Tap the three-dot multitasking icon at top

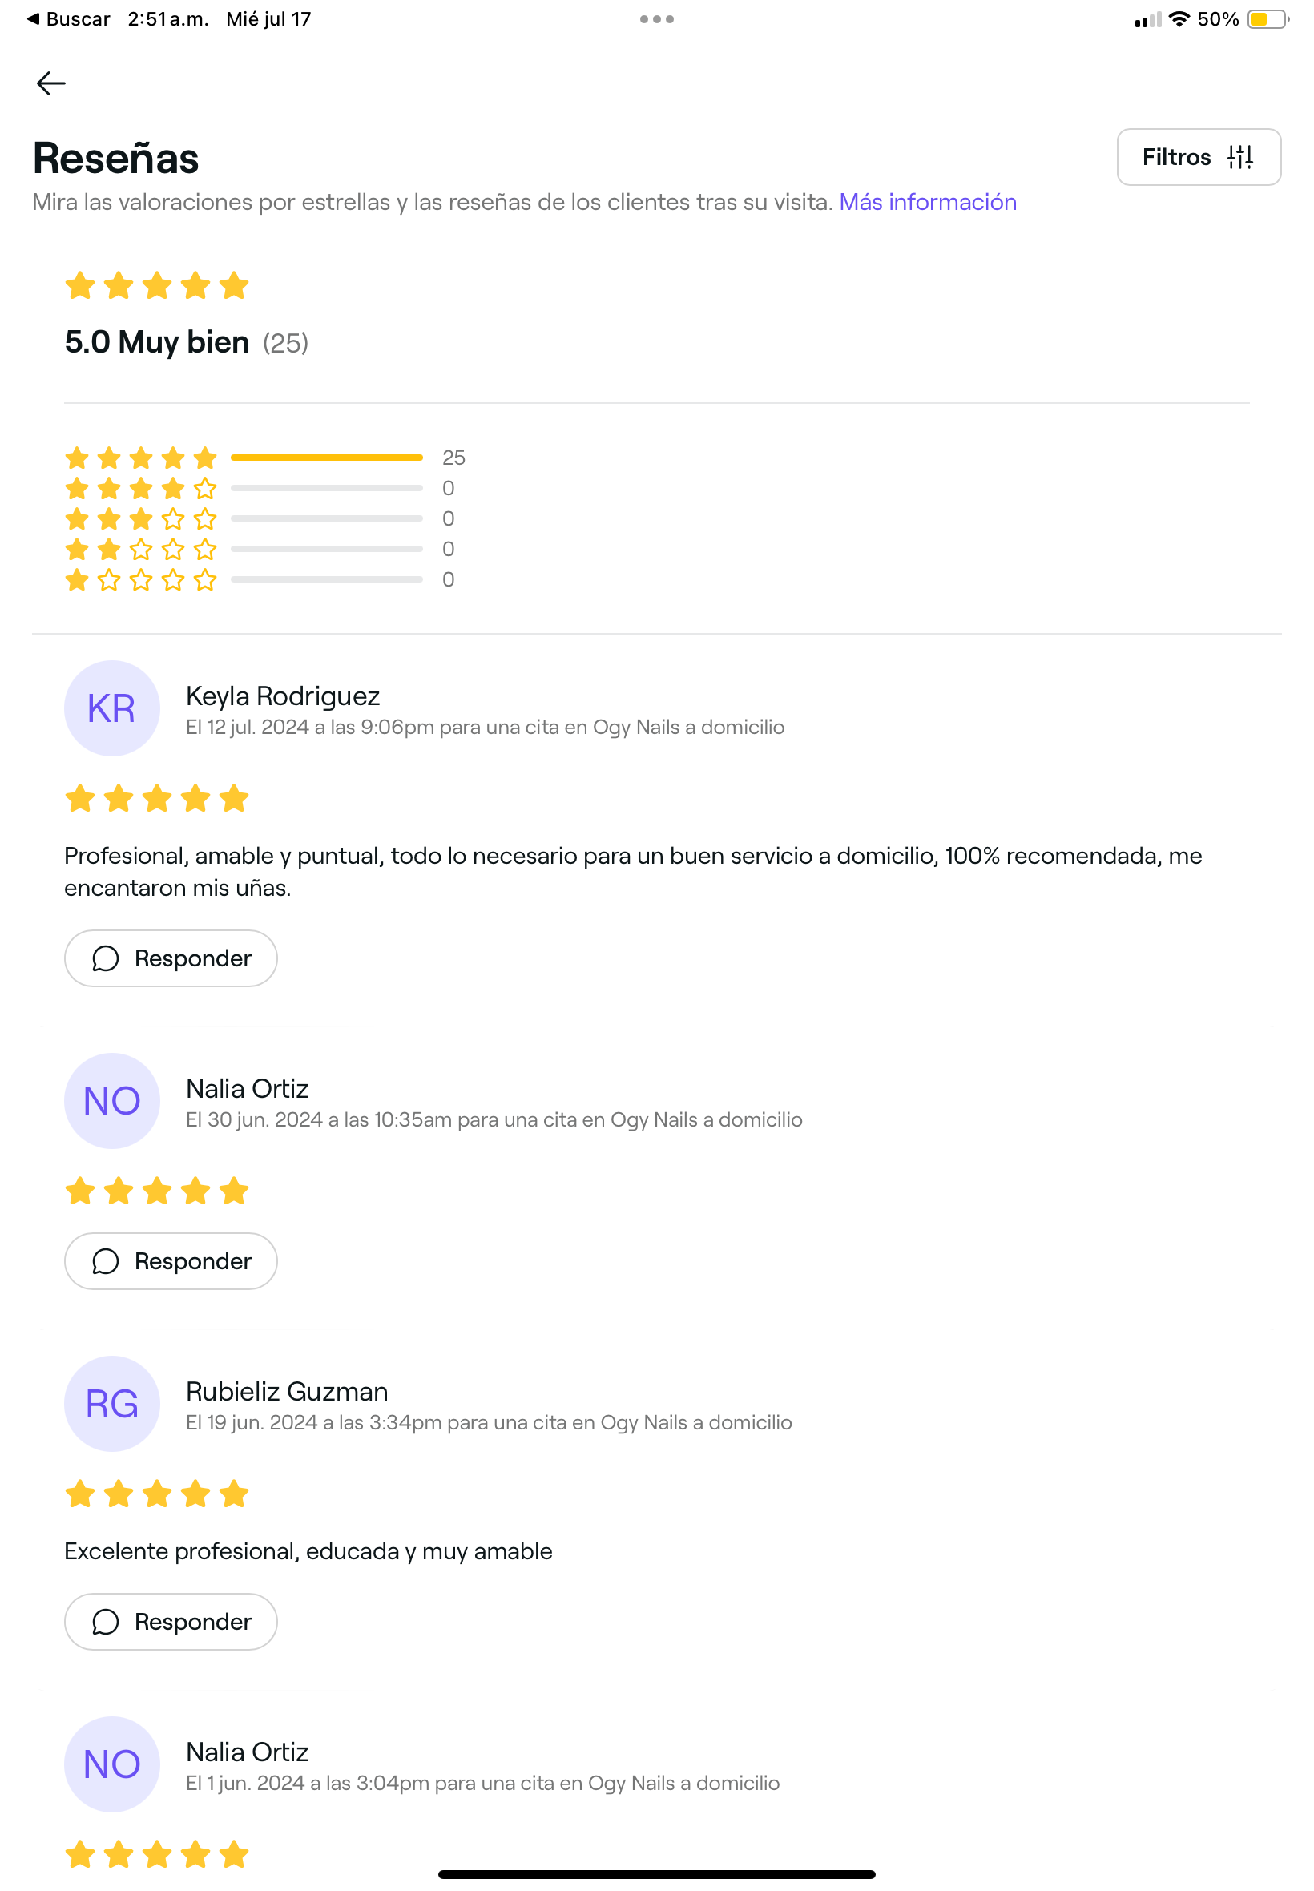pyautogui.click(x=656, y=19)
